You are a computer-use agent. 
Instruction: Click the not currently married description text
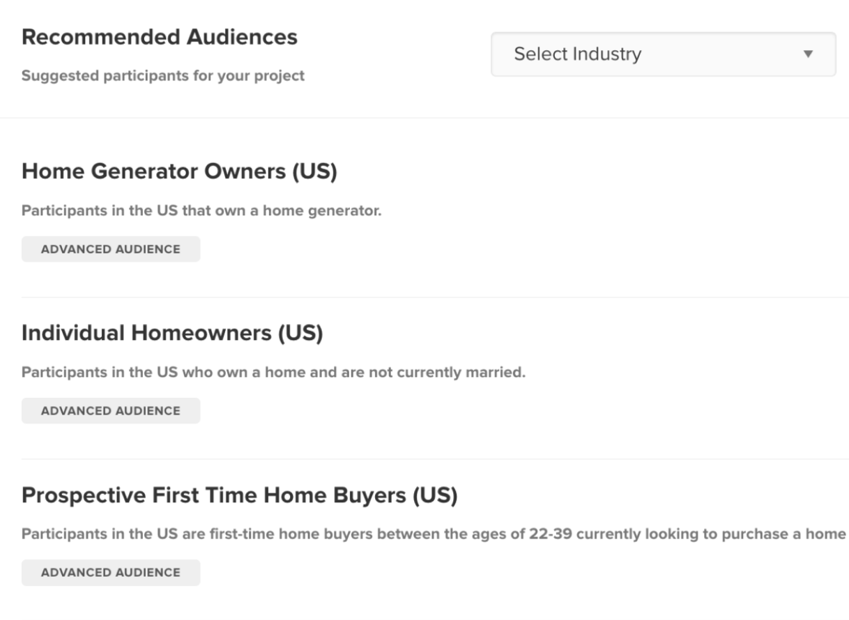(273, 373)
